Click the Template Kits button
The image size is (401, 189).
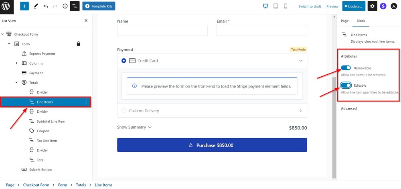pos(99,6)
